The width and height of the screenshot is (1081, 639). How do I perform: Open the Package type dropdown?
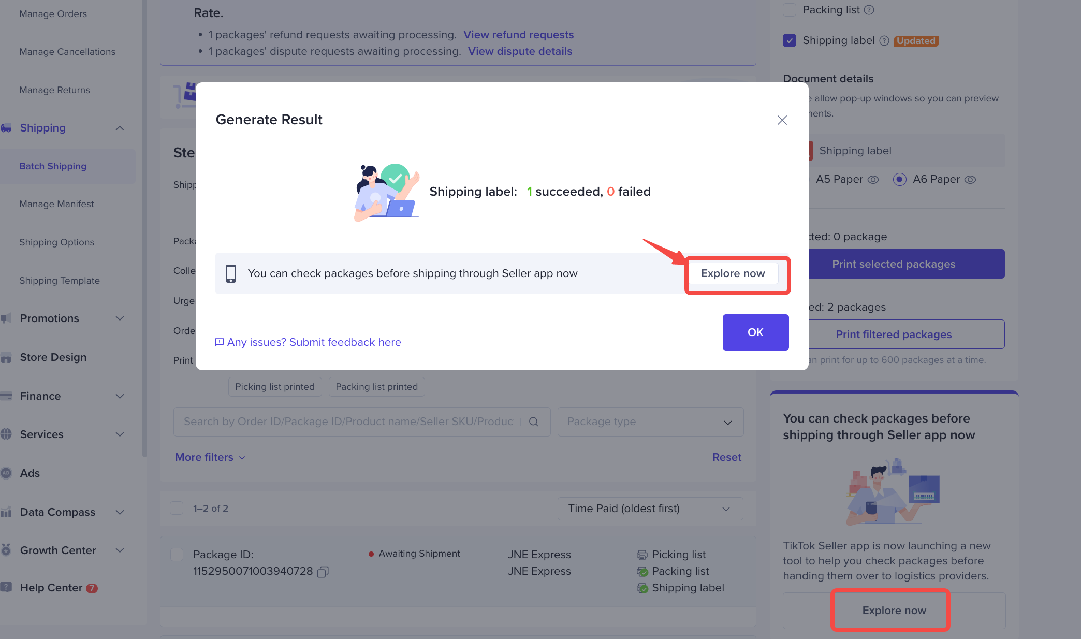650,422
